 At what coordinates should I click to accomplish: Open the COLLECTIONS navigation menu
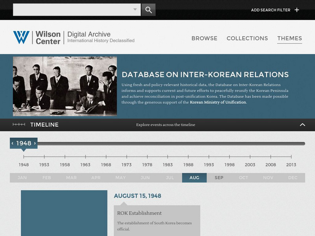[247, 39]
